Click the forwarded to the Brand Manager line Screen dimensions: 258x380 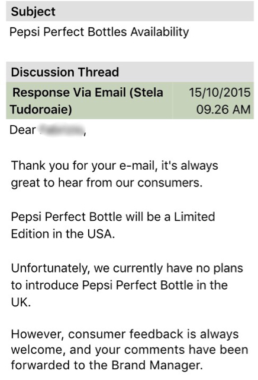tap(107, 366)
